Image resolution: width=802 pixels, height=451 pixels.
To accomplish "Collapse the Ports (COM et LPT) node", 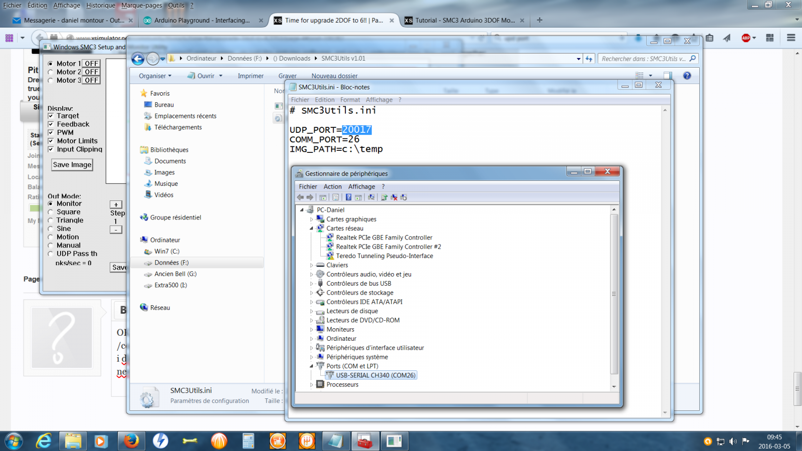I will pos(311,366).
